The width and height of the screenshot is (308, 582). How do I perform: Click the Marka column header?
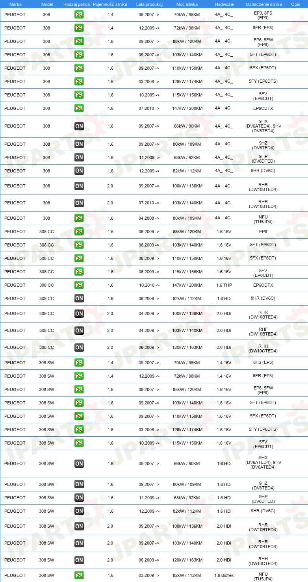[15, 4]
